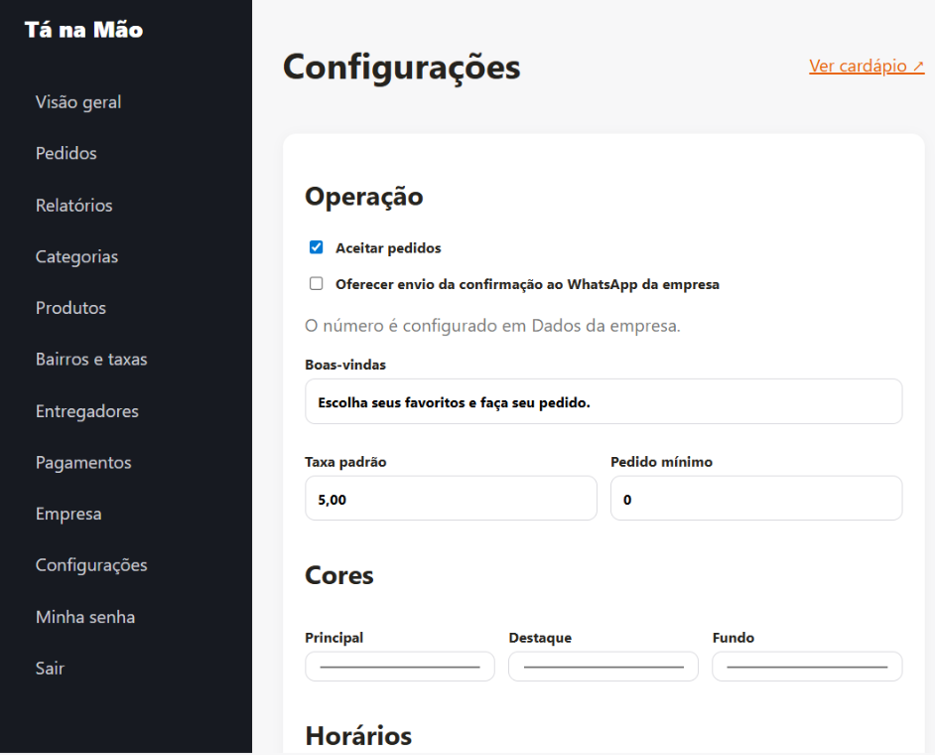
Task: Click the Tá na Mão brand title
Action: 83,30
